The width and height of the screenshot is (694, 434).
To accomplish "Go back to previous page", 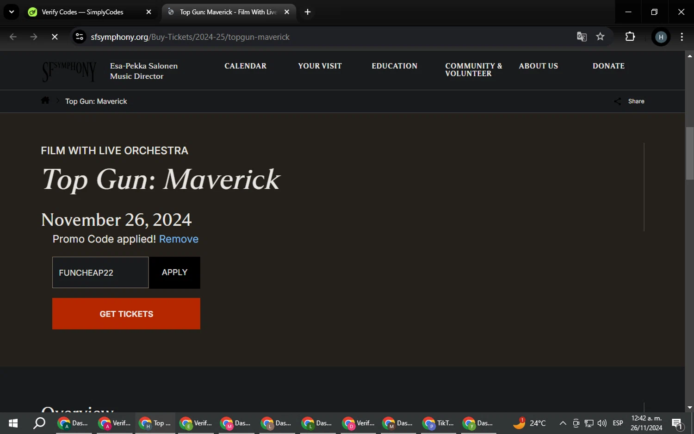I will point(13,37).
